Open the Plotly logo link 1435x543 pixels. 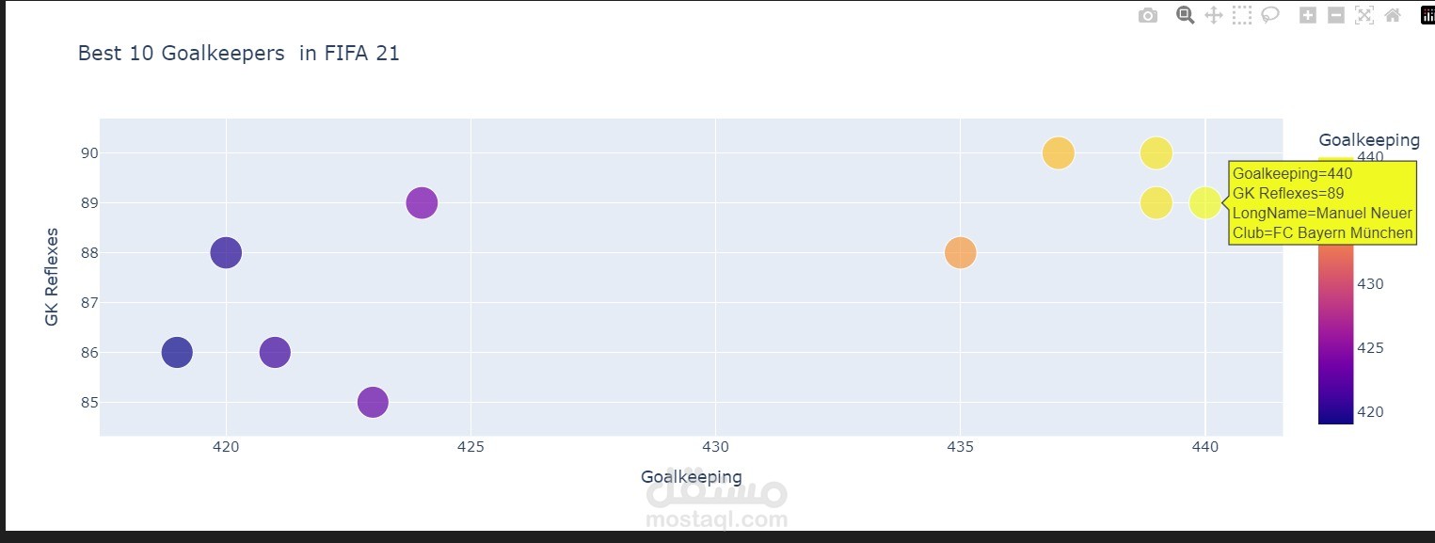coord(1428,15)
